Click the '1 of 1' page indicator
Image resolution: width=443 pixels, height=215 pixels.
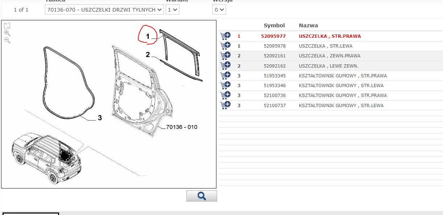tap(21, 10)
